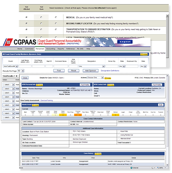The image size is (172, 173).
Task: Click the Logout button
Action: pyautogui.click(x=125, y=42)
